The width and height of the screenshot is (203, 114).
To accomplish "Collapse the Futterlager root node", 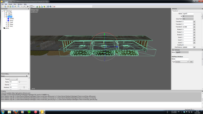I will pos(2,11).
